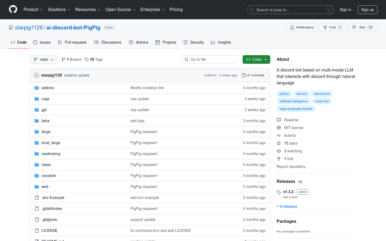386x241 pixels.
Task: Click the search magnifier icon in header
Action: click(252, 10)
